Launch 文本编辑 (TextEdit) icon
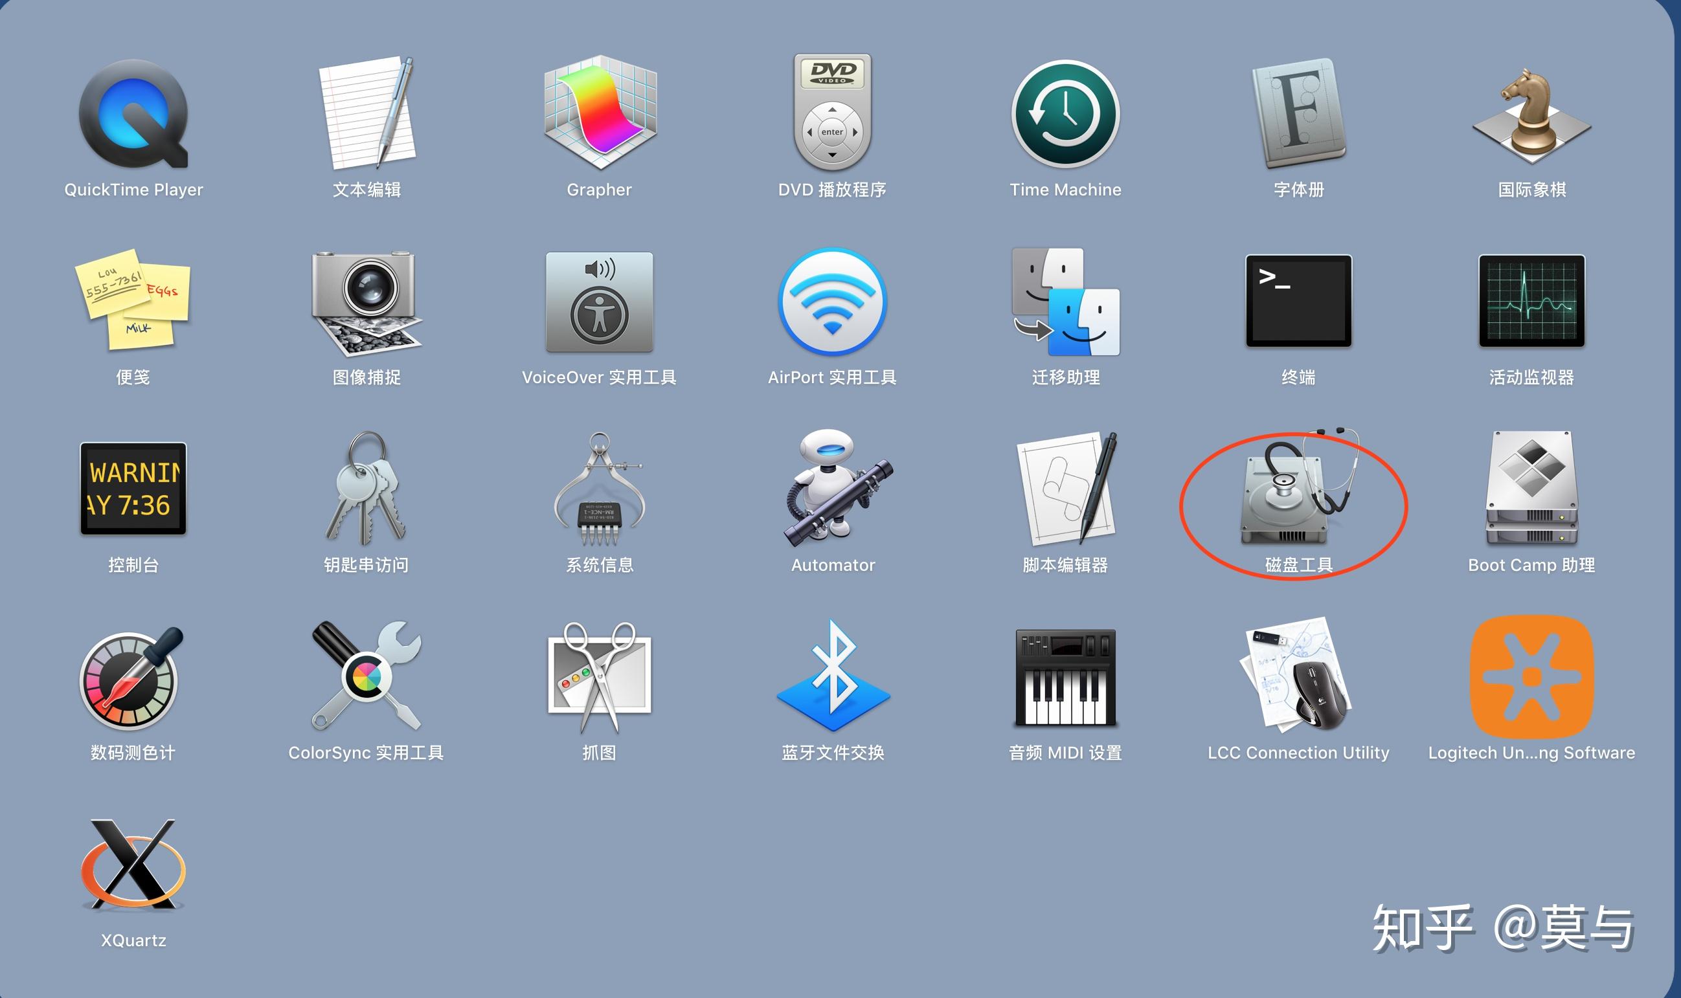This screenshot has height=998, width=1681. (367, 113)
